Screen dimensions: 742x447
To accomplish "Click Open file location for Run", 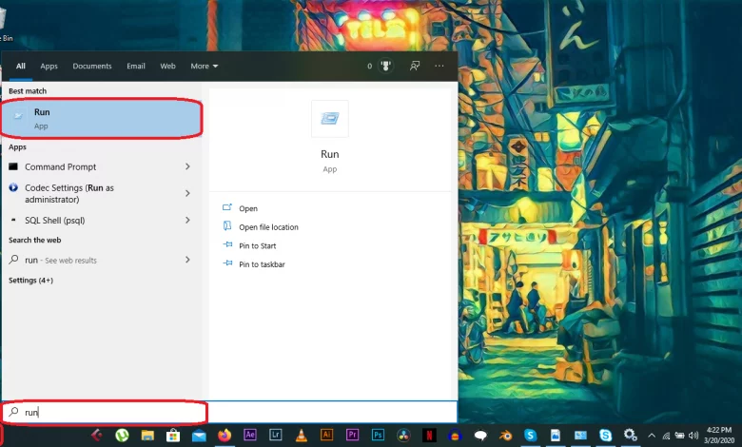I will point(268,227).
